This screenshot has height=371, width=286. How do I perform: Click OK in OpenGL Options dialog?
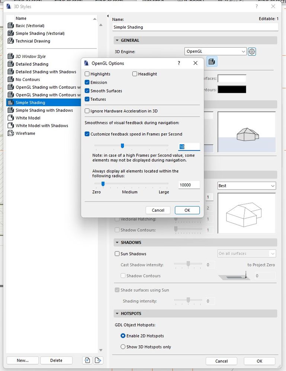(x=187, y=210)
